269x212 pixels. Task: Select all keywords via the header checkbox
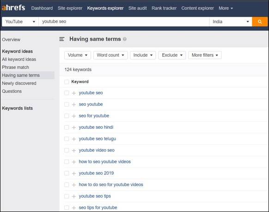point(67,82)
